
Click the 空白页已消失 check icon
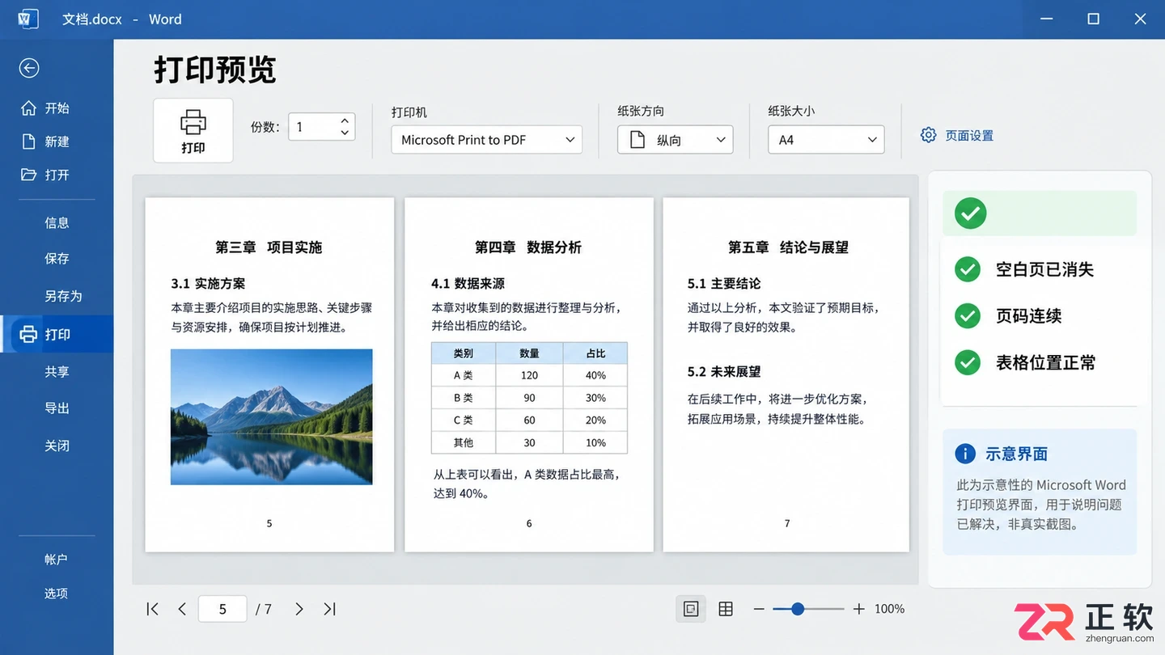(968, 269)
